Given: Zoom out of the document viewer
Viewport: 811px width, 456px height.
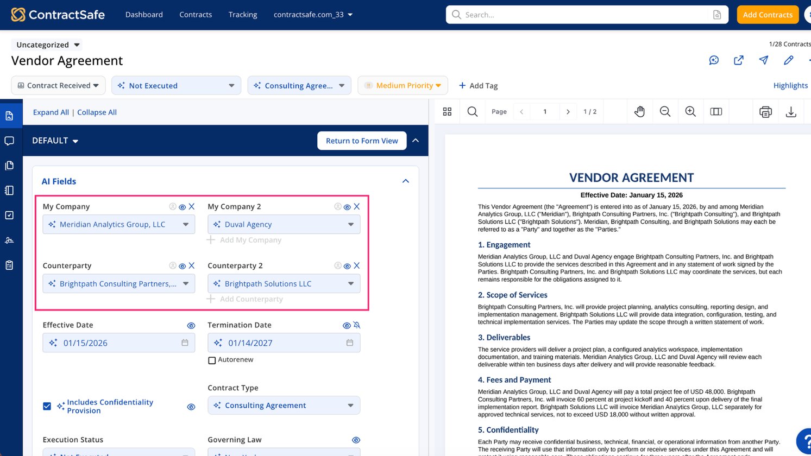Looking at the screenshot, I should click(x=665, y=111).
